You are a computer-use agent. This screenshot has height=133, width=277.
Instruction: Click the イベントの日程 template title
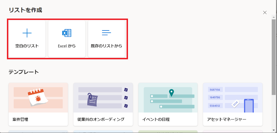coord(156,119)
